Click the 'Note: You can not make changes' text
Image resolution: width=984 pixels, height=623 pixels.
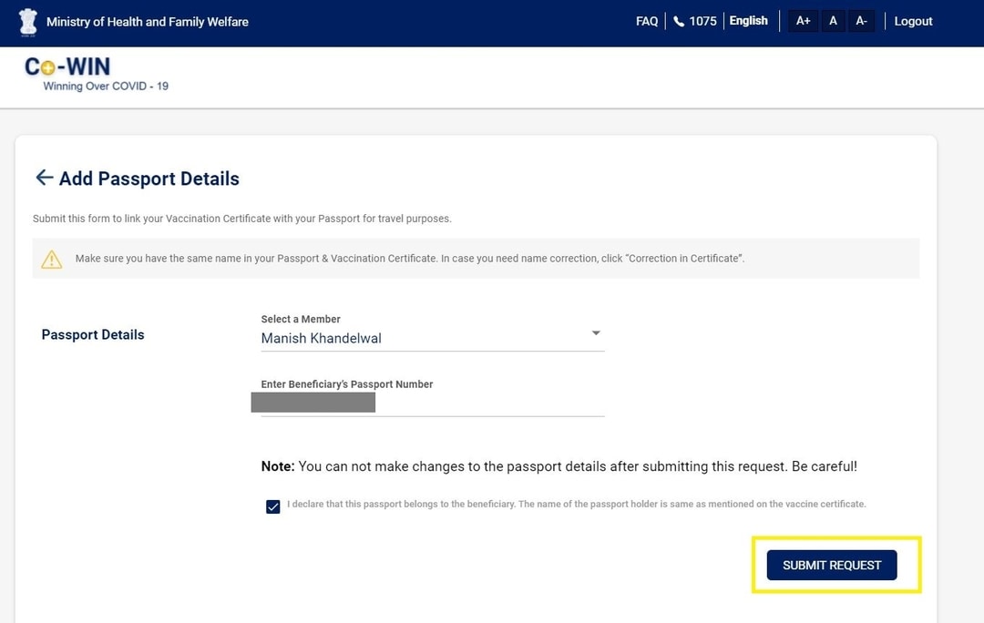tap(559, 466)
